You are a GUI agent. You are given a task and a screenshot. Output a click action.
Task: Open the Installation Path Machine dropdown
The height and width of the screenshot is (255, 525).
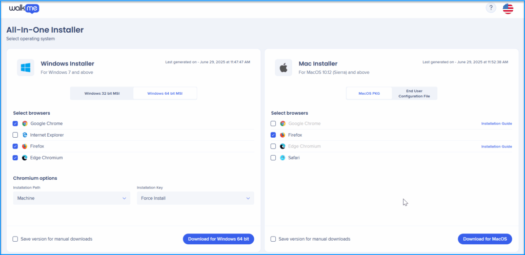pyautogui.click(x=72, y=198)
